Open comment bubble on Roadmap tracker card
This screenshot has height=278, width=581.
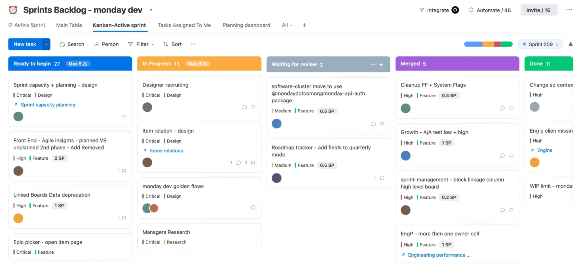coord(382,178)
